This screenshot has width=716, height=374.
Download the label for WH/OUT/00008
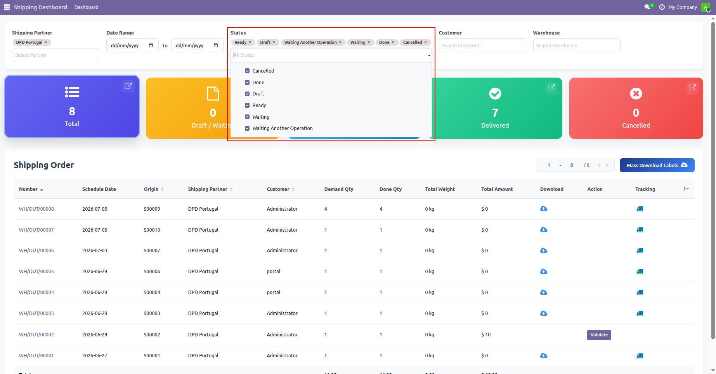pyautogui.click(x=544, y=209)
